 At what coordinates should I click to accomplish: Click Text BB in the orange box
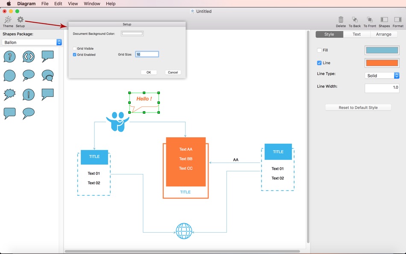tap(185, 159)
